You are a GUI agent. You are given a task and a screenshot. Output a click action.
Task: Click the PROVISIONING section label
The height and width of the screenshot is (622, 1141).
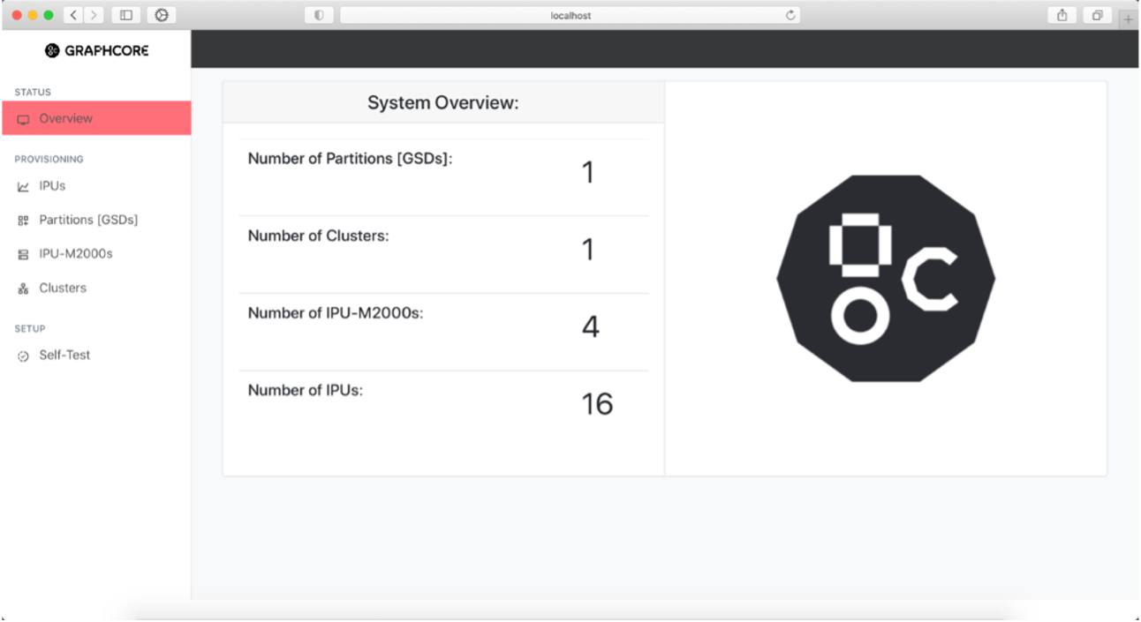49,160
